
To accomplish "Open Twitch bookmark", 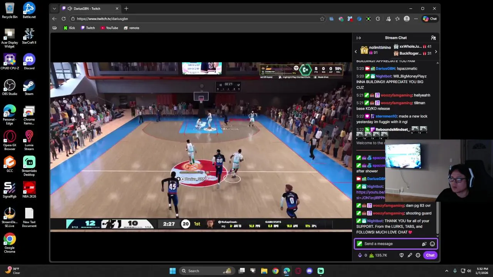I will (x=88, y=28).
